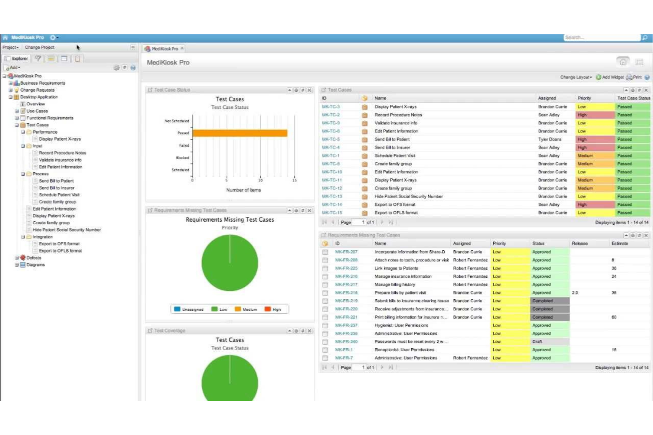This screenshot has width=653, height=435.
Task: Select the checkbox for MK-FR-240
Action: pos(325,341)
